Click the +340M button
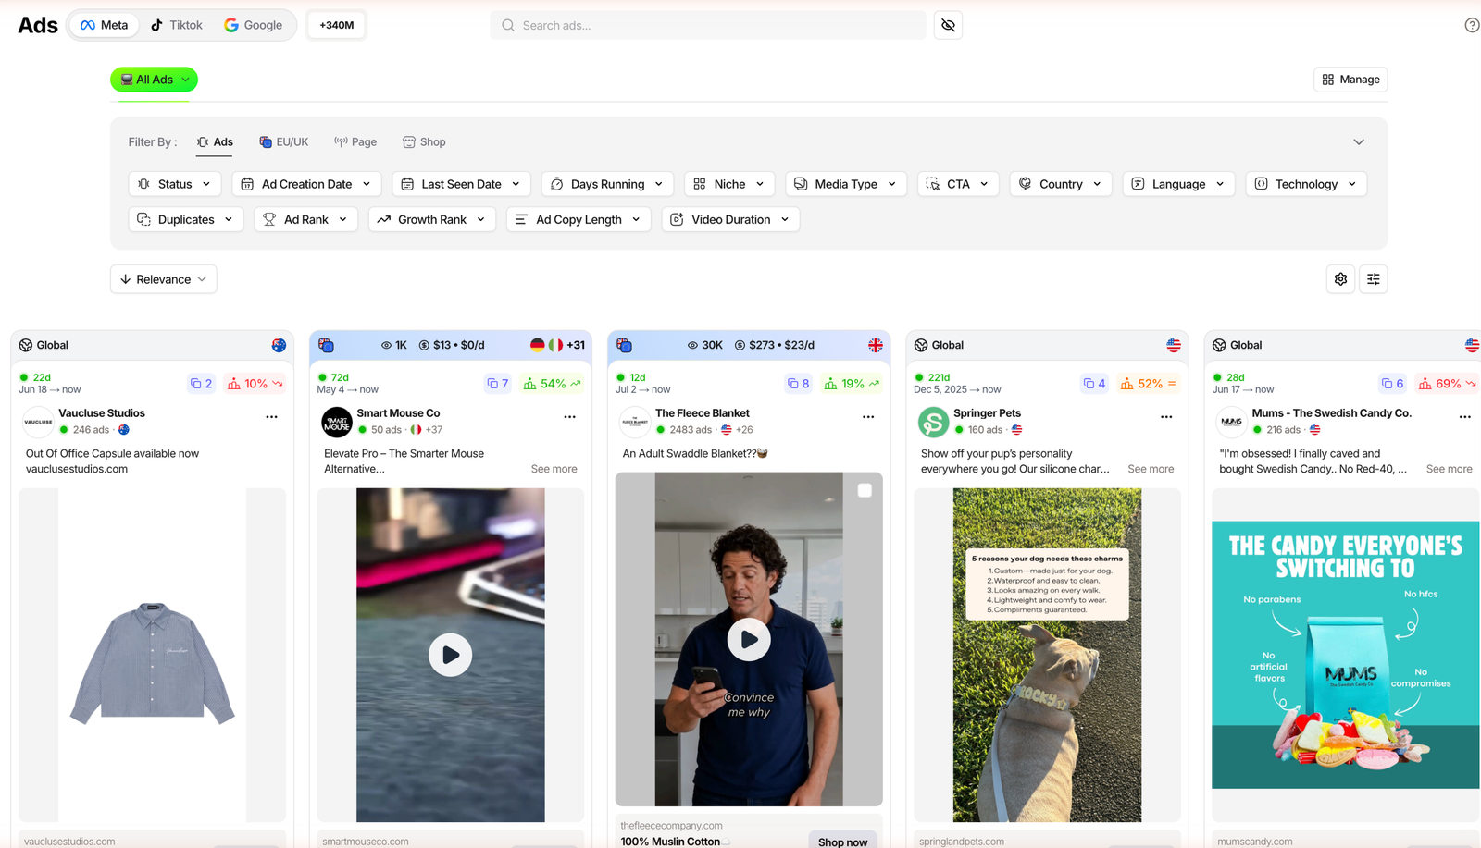 pos(337,25)
